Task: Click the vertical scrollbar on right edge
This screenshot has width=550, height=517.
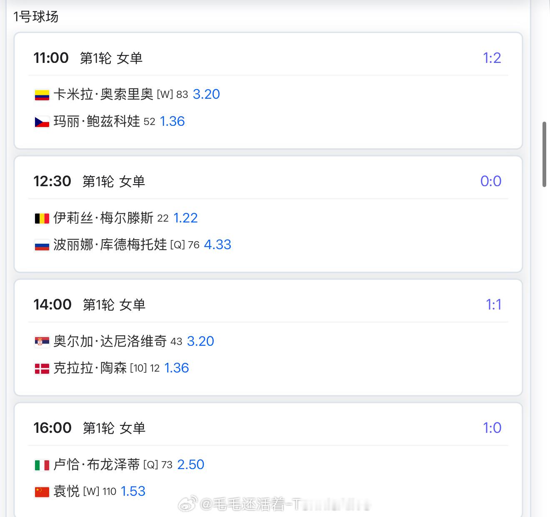Action: (544, 154)
